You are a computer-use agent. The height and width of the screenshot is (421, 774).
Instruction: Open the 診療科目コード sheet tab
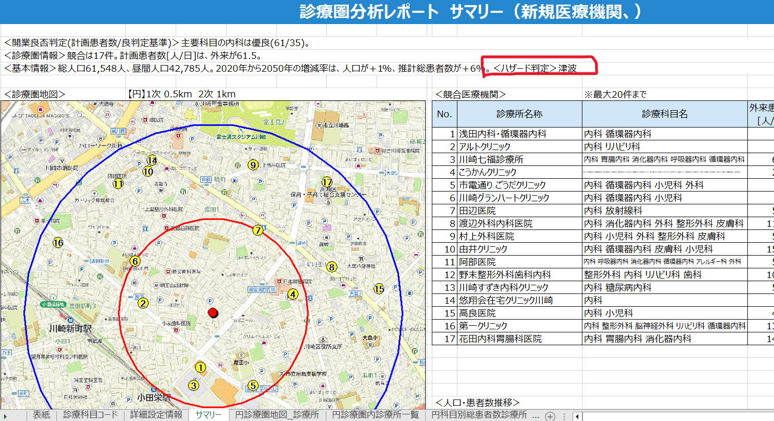click(90, 415)
